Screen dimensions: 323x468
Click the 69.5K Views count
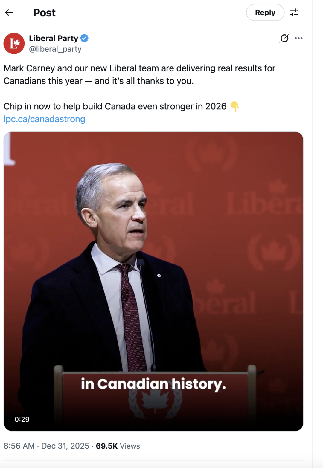click(118, 446)
